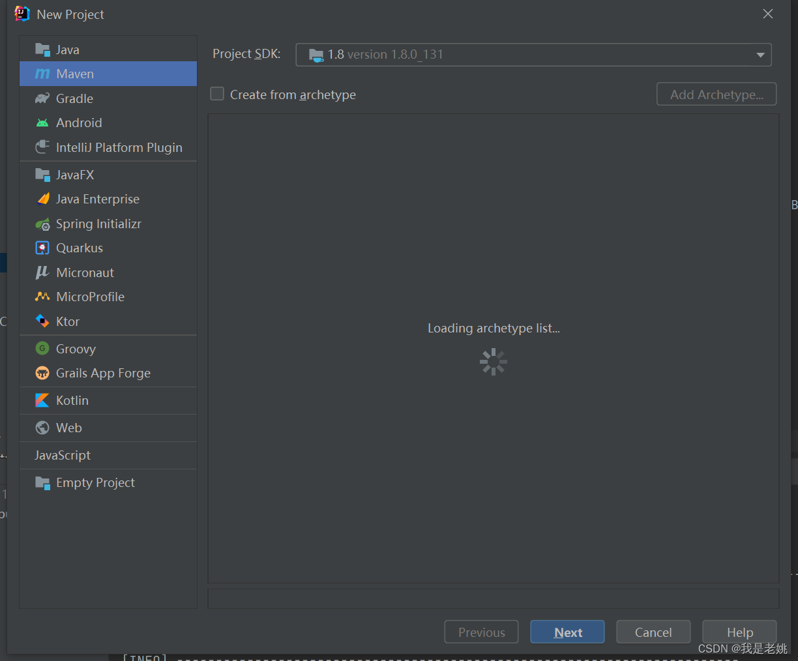The height and width of the screenshot is (661, 798).
Task: Enable Create from archetype checkbox
Action: (x=217, y=94)
